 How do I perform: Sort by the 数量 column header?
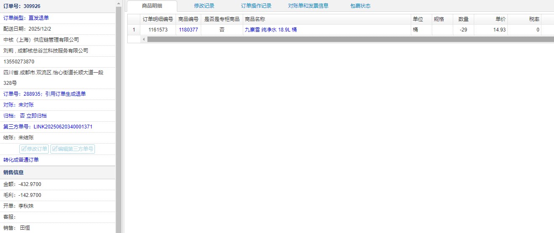pyautogui.click(x=463, y=19)
